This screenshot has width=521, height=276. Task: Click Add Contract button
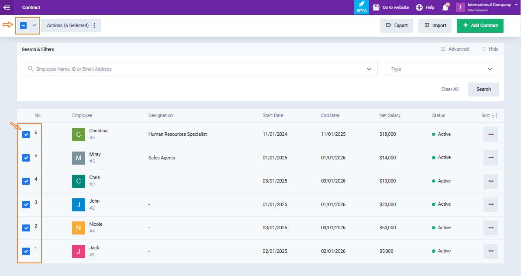tap(480, 26)
